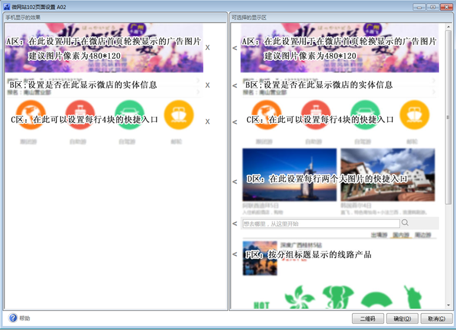The image size is (456, 330).
Task: Click the green elephant icon
Action: click(x=338, y=297)
